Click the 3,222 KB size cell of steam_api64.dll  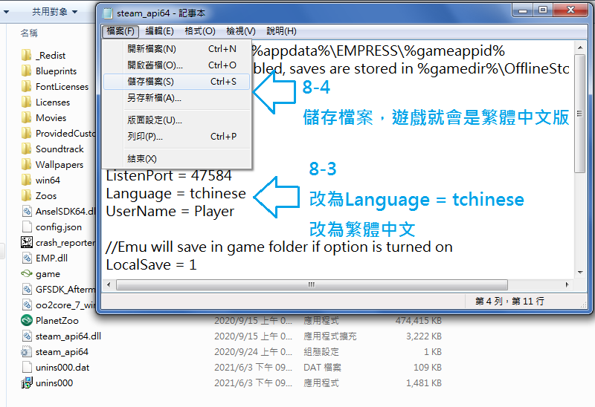tap(423, 336)
